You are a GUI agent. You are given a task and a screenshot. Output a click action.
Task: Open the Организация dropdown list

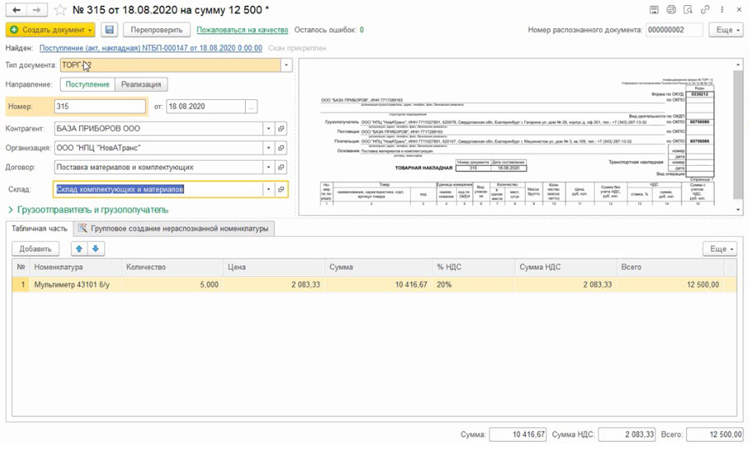click(268, 148)
